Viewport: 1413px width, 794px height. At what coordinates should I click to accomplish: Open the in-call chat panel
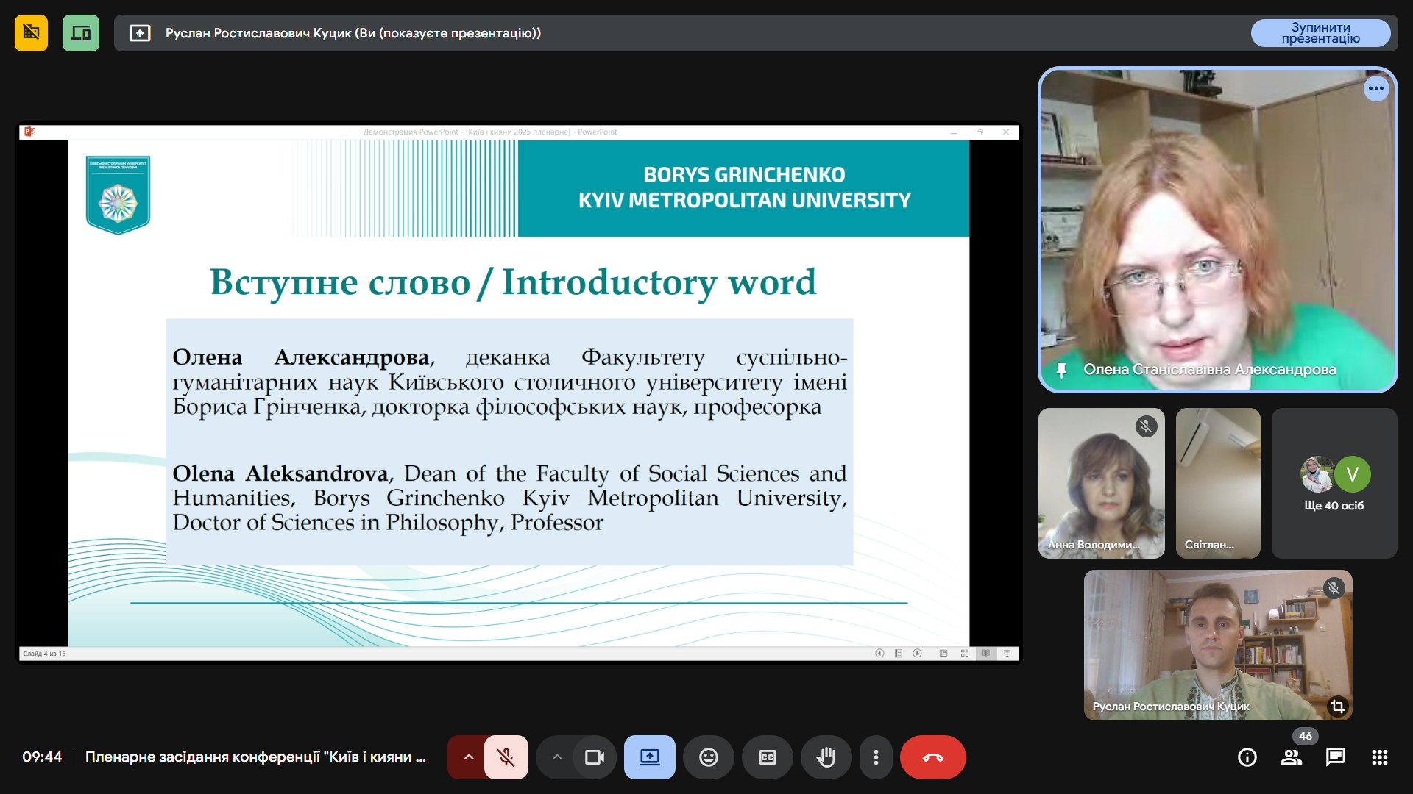[x=1336, y=757]
